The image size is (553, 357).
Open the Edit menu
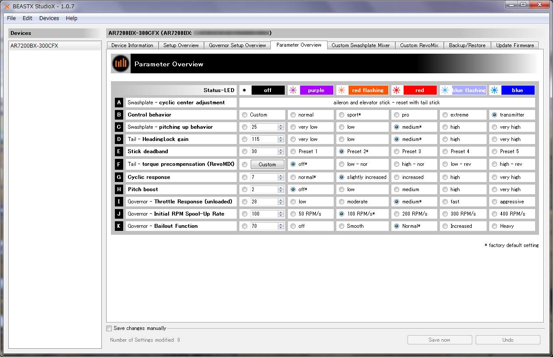(x=28, y=18)
